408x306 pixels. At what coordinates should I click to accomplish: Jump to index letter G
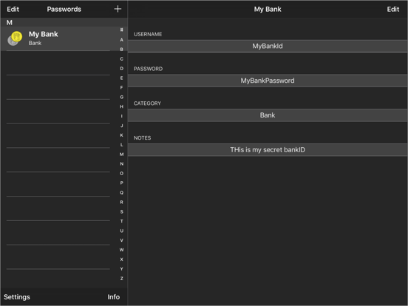121,97
